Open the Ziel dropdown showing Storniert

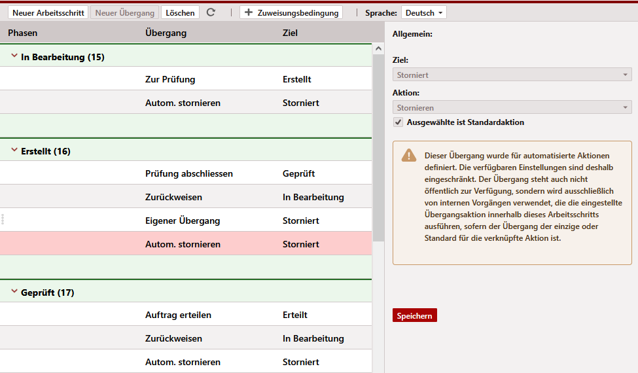tap(512, 75)
